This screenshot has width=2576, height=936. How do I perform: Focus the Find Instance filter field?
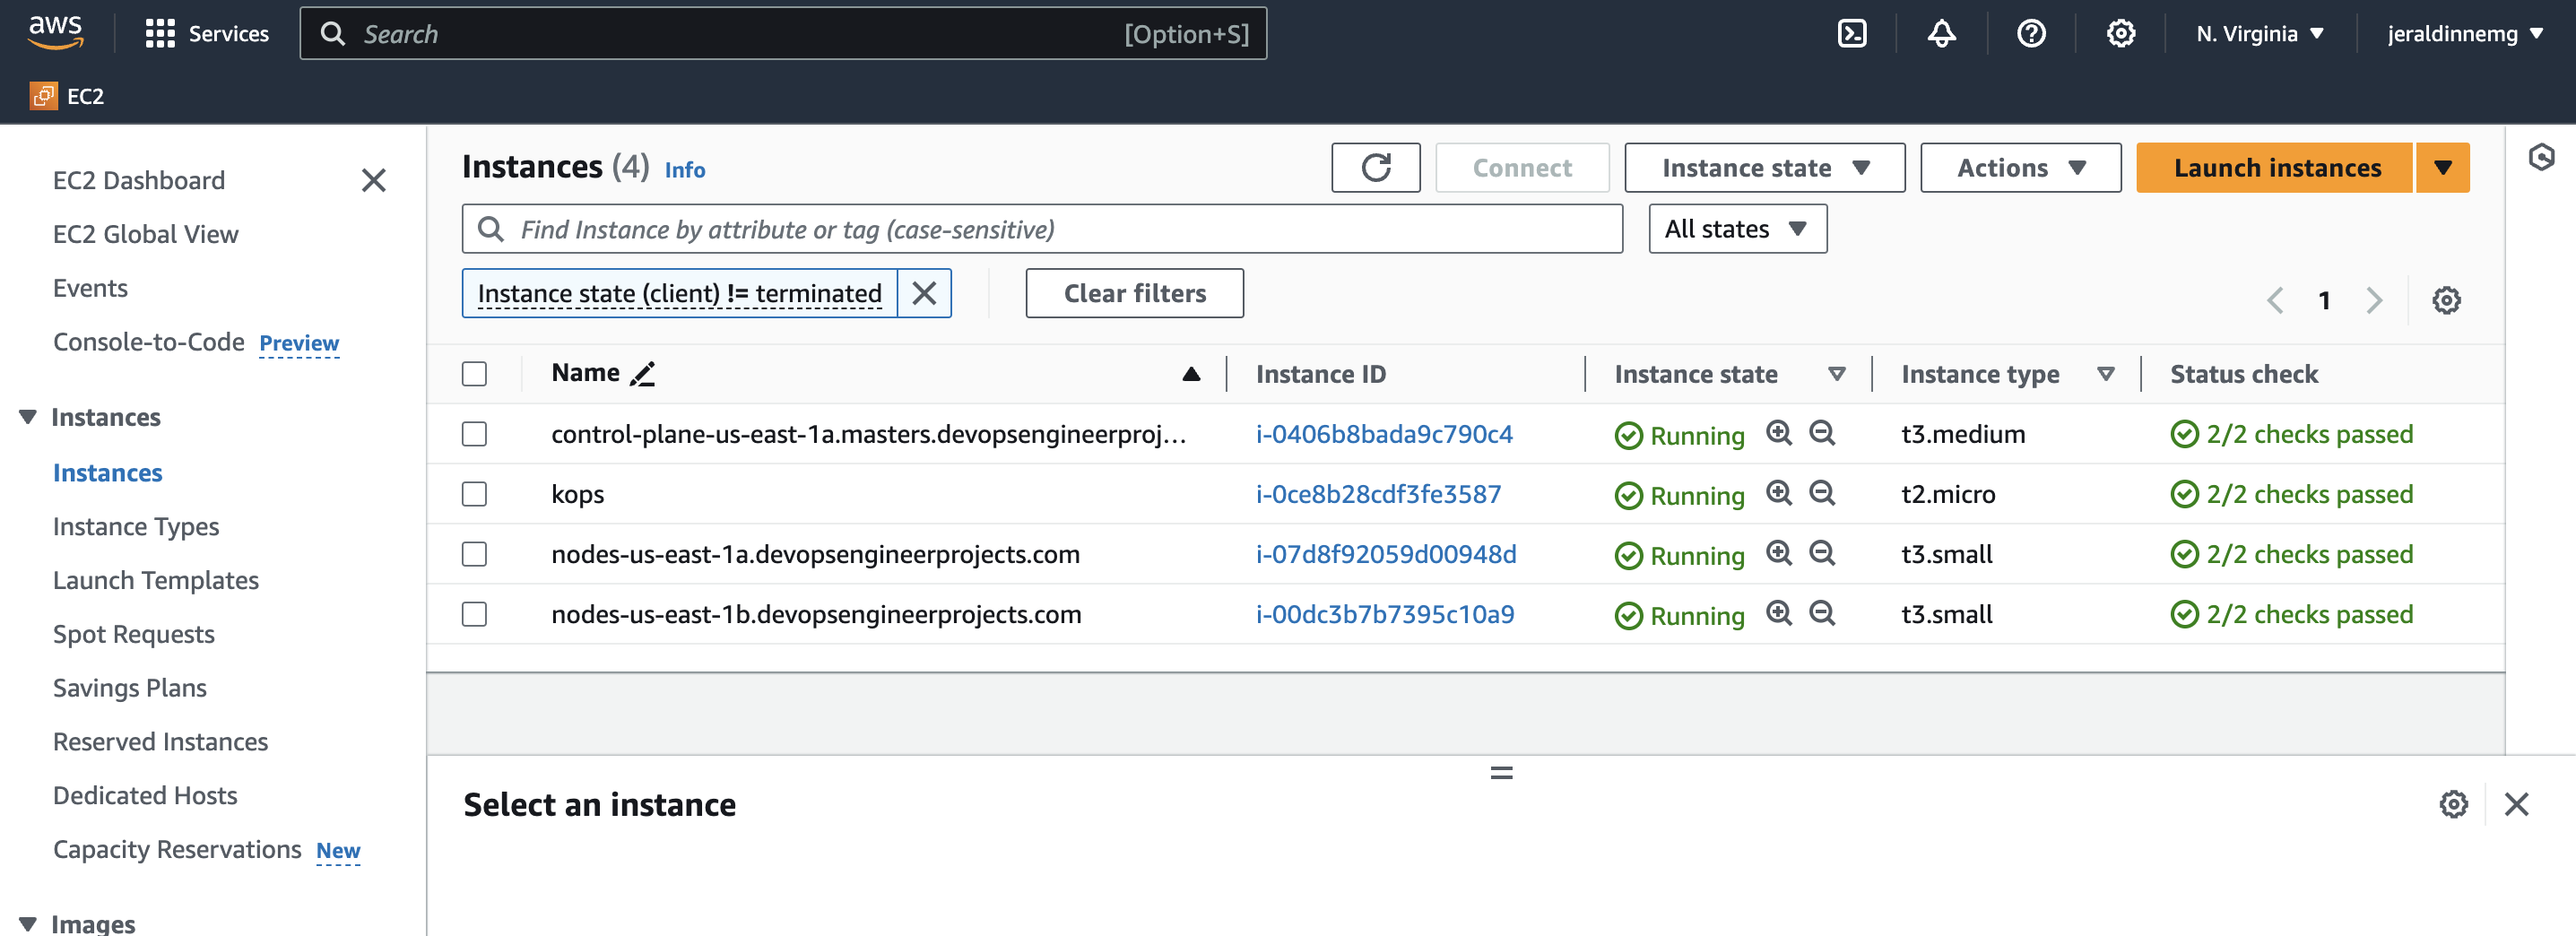point(1041,229)
